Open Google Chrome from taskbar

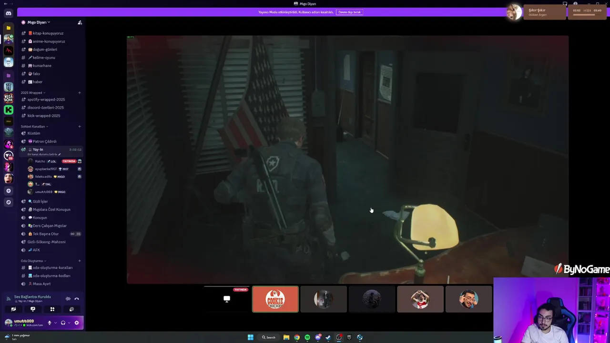pyautogui.click(x=297, y=337)
